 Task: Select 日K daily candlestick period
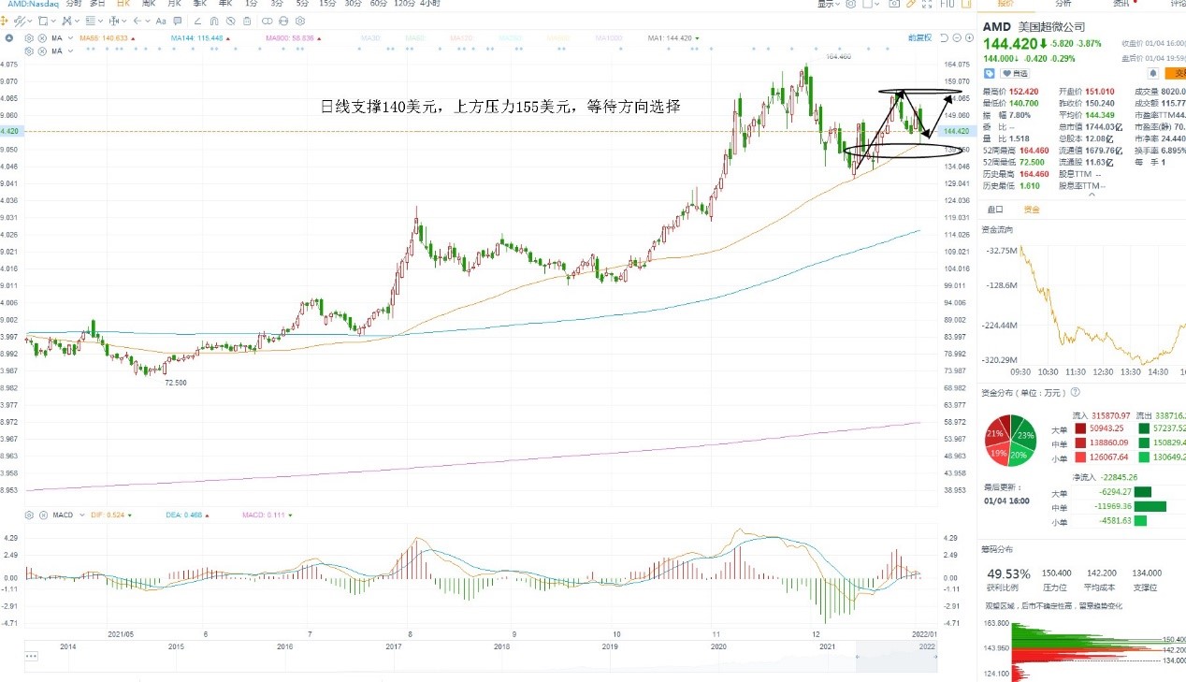(x=123, y=4)
